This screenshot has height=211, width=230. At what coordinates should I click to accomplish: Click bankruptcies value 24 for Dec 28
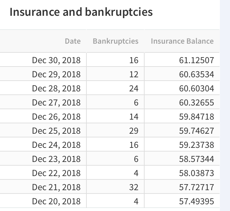click(x=134, y=88)
